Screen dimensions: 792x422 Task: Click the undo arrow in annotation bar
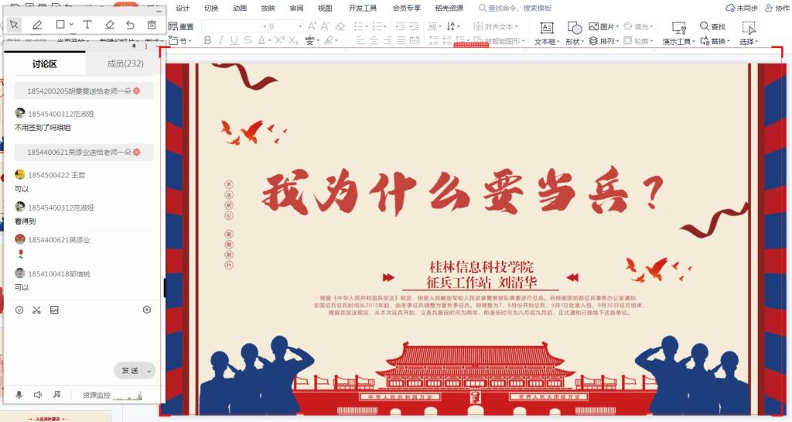(130, 25)
